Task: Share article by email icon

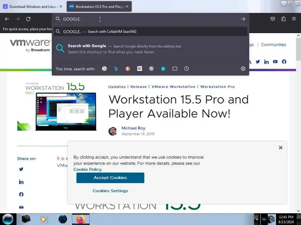Action: pyautogui.click(x=21, y=207)
